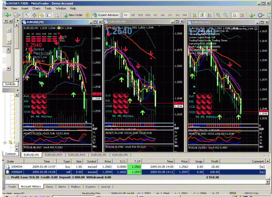
Task: Switch to the M5 timeframe
Action: pyautogui.click(x=133, y=15)
